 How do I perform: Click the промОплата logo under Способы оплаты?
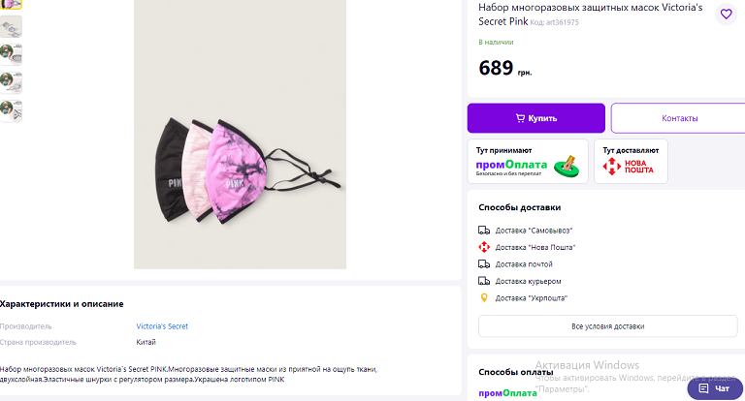pyautogui.click(x=507, y=393)
